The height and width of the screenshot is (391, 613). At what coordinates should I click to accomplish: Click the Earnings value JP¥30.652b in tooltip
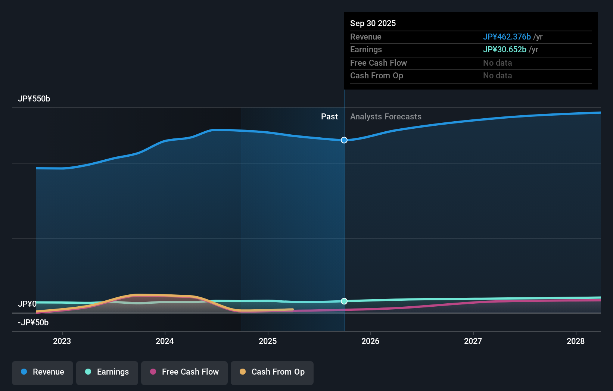pyautogui.click(x=505, y=49)
